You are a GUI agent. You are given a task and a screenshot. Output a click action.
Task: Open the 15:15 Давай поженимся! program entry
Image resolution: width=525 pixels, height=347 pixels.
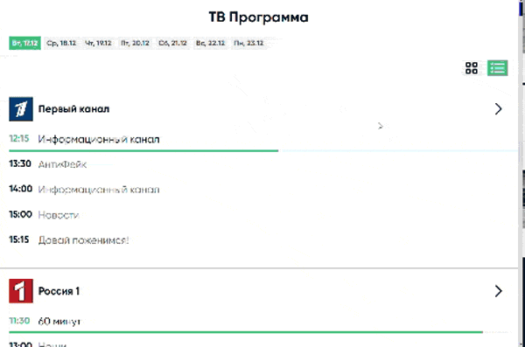click(x=69, y=239)
